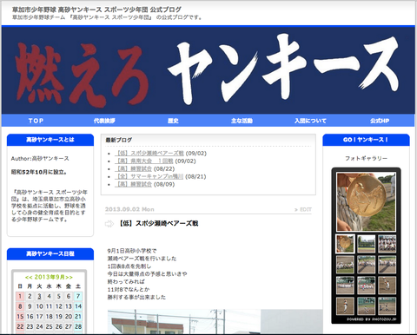Open the 入団について page

pos(310,121)
